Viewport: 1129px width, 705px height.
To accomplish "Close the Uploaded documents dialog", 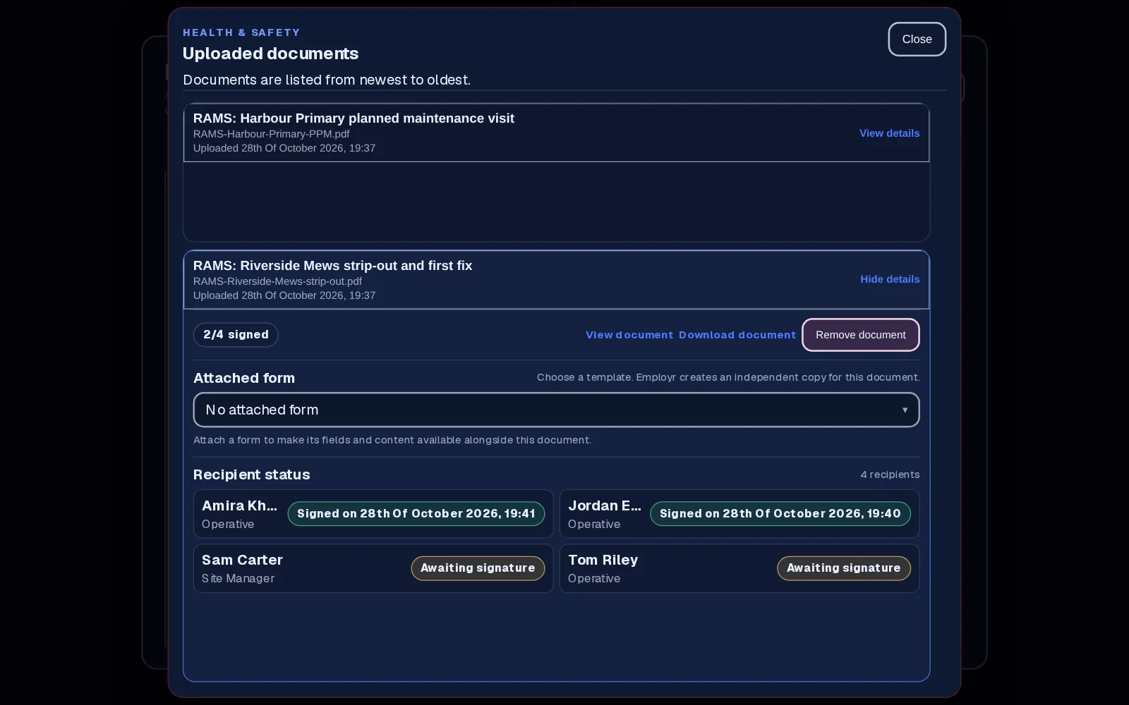I will [917, 39].
